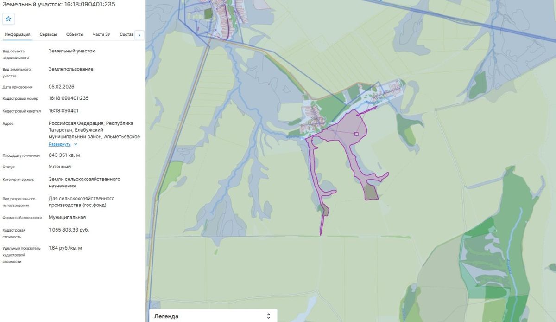Open the Состав tab
This screenshot has height=322, width=556.
(126, 35)
